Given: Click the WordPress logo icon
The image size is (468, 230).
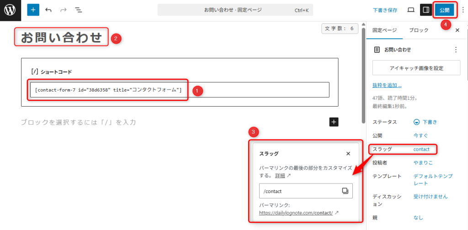Looking at the screenshot, I should (x=10, y=10).
